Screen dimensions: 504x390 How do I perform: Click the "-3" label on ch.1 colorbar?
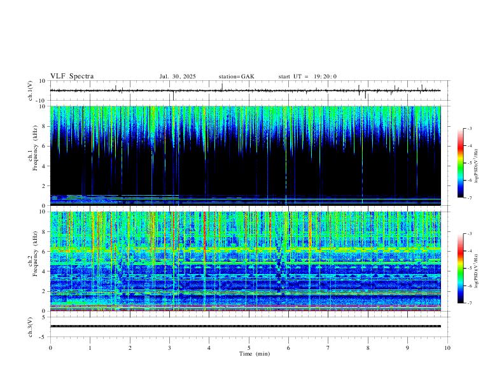point(470,129)
